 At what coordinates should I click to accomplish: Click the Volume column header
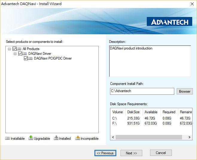click(x=118, y=112)
